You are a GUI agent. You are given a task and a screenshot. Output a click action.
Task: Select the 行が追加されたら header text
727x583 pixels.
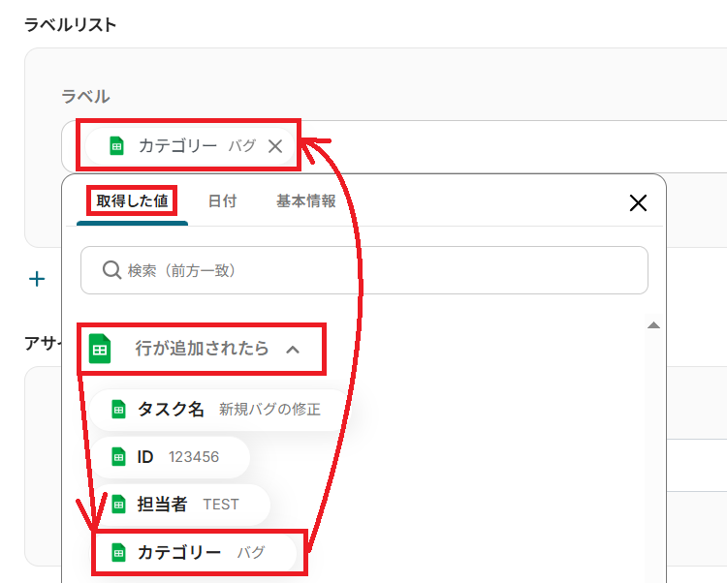point(202,349)
